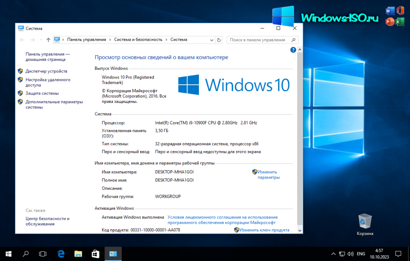The height and width of the screenshot is (261, 410).
Task: Open 'Диспетчер устройств' link
Action: click(x=46, y=71)
